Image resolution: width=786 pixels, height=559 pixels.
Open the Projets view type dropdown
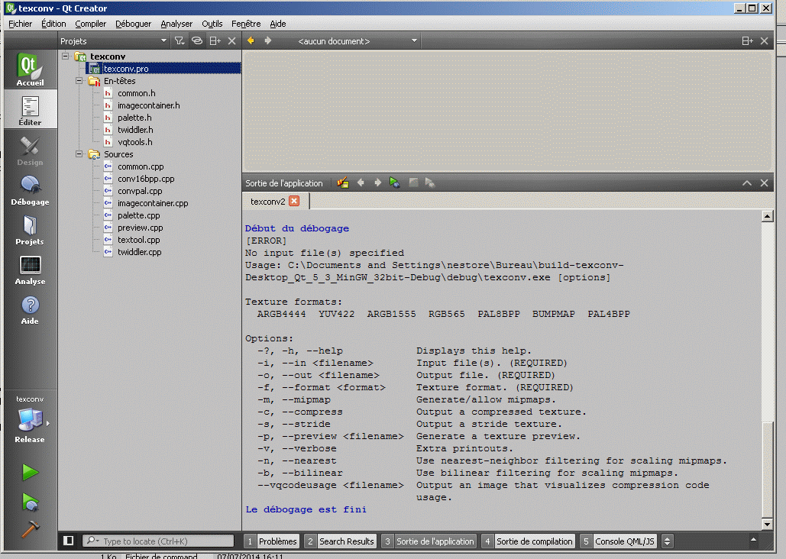point(114,41)
